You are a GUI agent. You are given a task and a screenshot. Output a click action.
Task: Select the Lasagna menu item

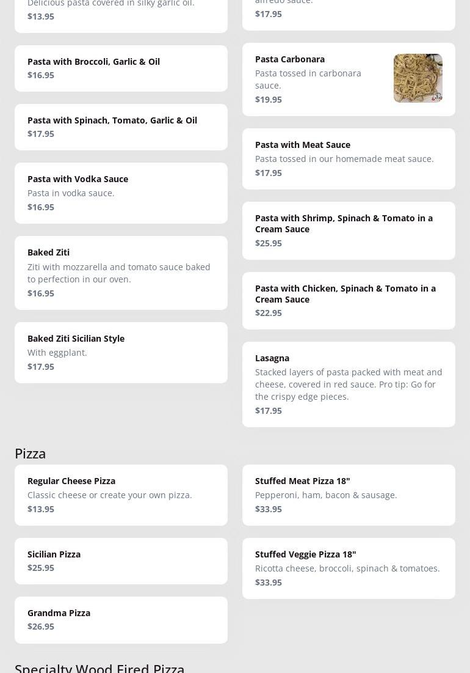click(349, 384)
